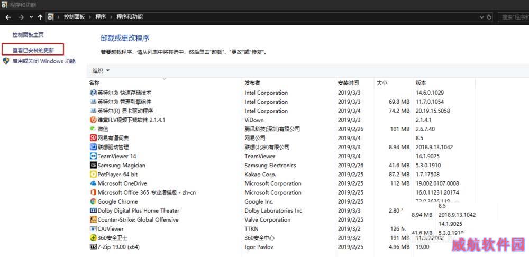Viewport: 529px width, 257px height.
Task: Select Microsoft OneDrive name text
Action: tap(122, 183)
